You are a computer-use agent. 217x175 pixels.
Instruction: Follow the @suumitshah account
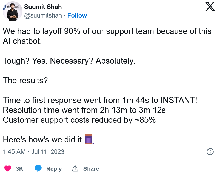(x=77, y=15)
